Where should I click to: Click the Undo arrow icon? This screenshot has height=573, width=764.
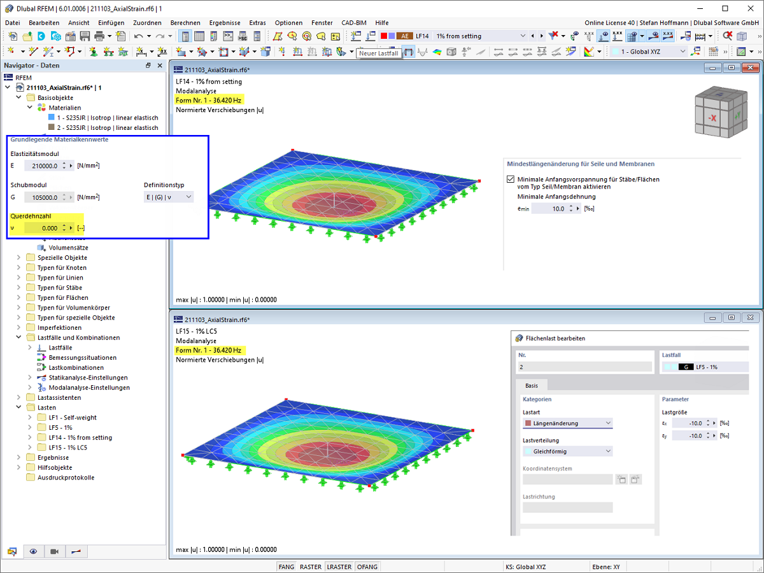click(x=138, y=36)
